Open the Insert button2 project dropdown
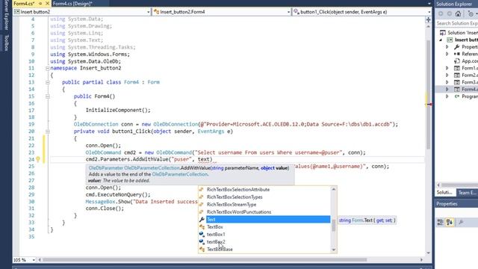 coord(148,12)
